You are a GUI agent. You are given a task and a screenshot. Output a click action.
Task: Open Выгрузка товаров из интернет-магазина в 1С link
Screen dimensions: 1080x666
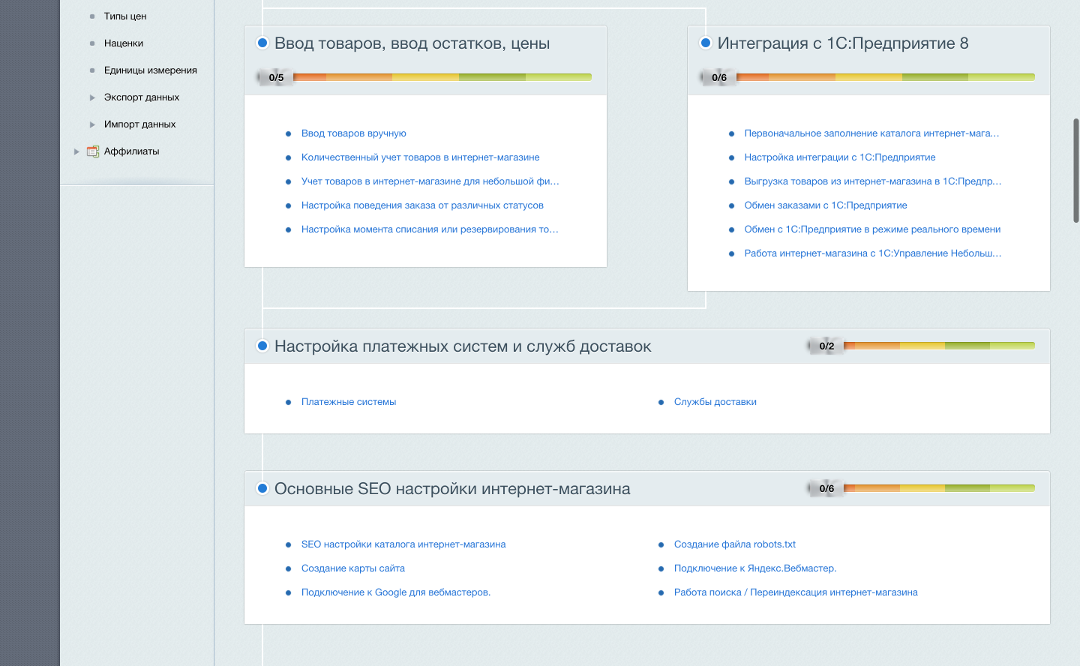click(x=873, y=181)
